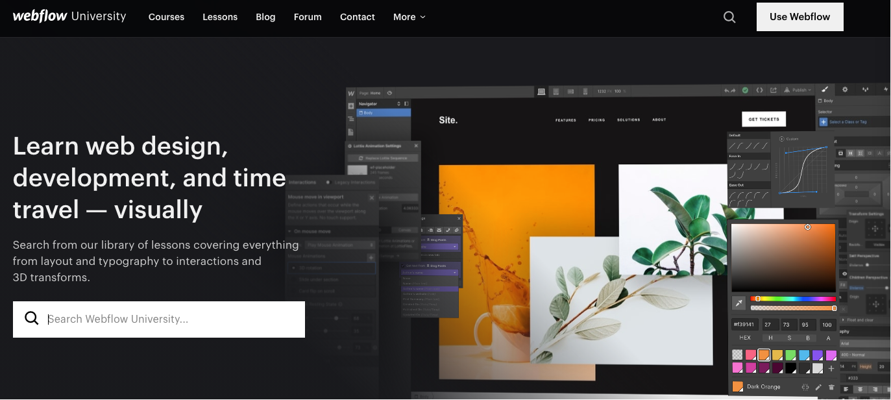Open the Webflow University logo home link
The height and width of the screenshot is (400, 891).
click(x=69, y=17)
